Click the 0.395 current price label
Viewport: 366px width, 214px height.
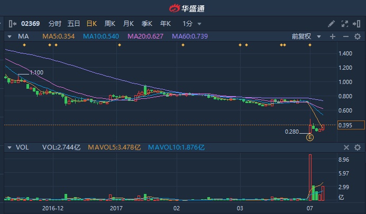click(351, 125)
